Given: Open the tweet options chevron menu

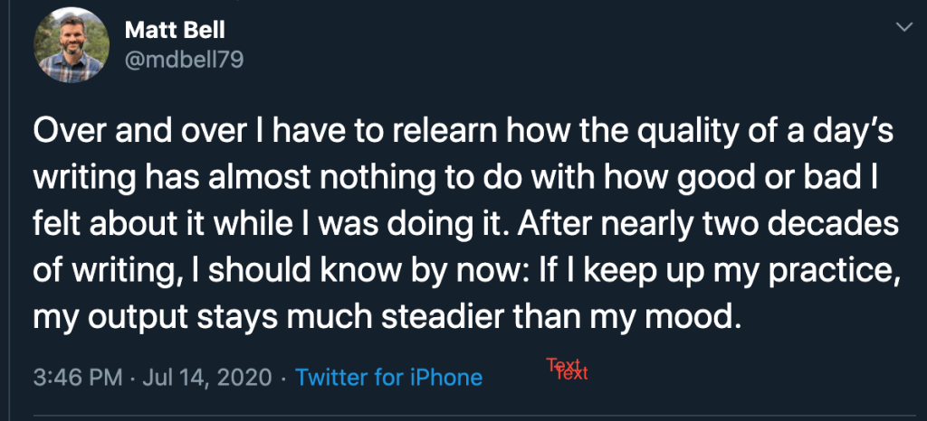Looking at the screenshot, I should [903, 28].
